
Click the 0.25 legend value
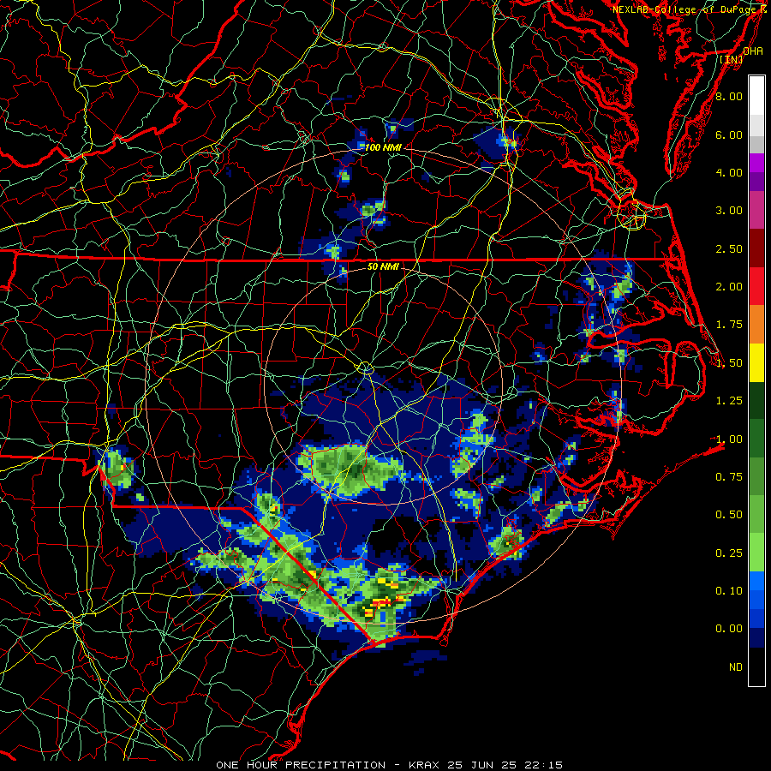(729, 553)
